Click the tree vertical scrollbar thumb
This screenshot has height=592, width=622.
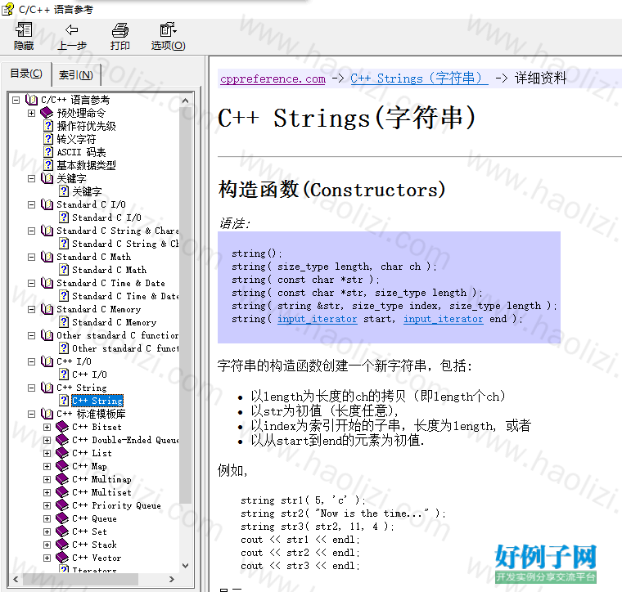pyautogui.click(x=185, y=305)
